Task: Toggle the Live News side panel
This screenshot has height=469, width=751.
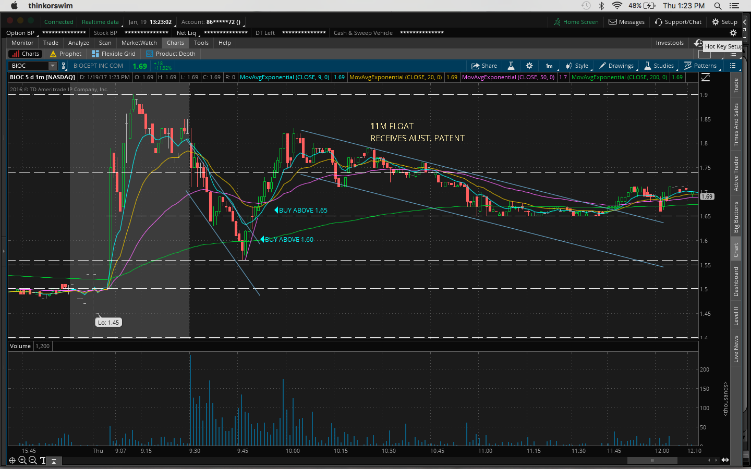Action: [x=736, y=349]
